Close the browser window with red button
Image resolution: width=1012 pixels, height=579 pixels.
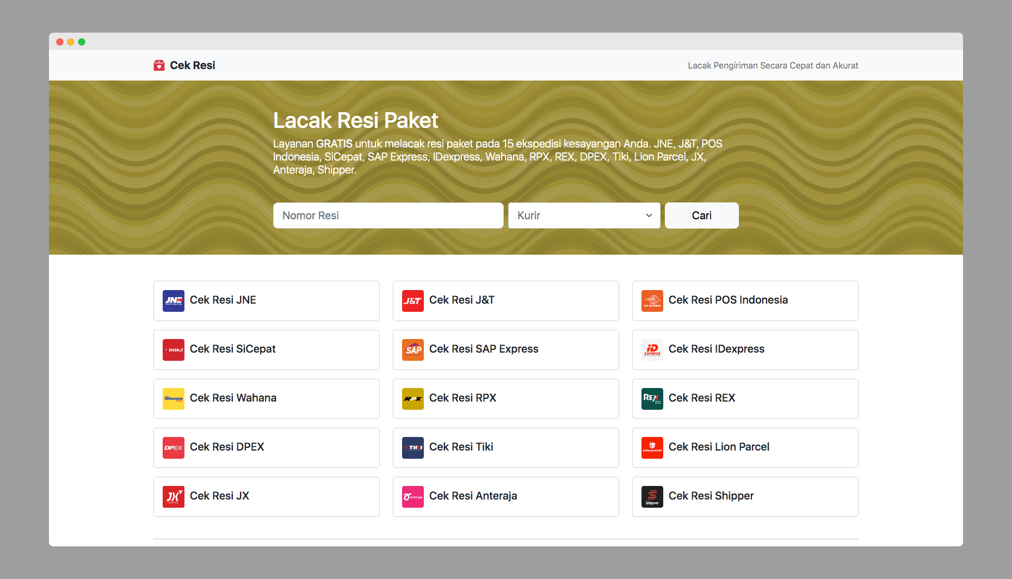(x=60, y=42)
